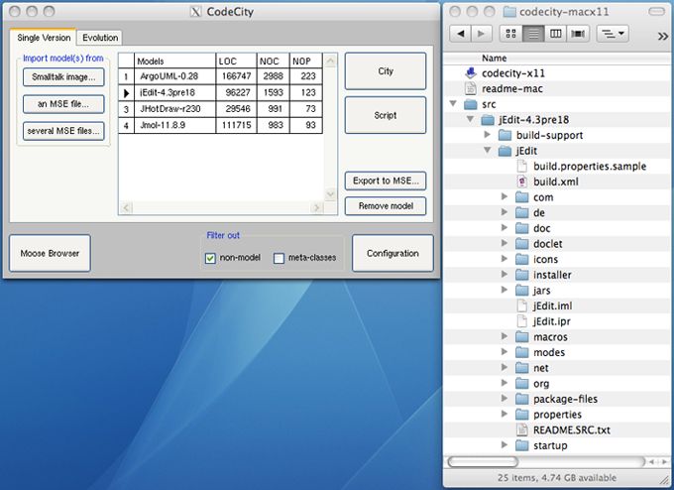Select the JHotDraw-r230 model row
The image size is (674, 490).
pyautogui.click(x=220, y=109)
